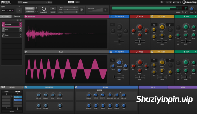Undo the last action
This screenshot has height=114, width=197.
(x=174, y=2)
